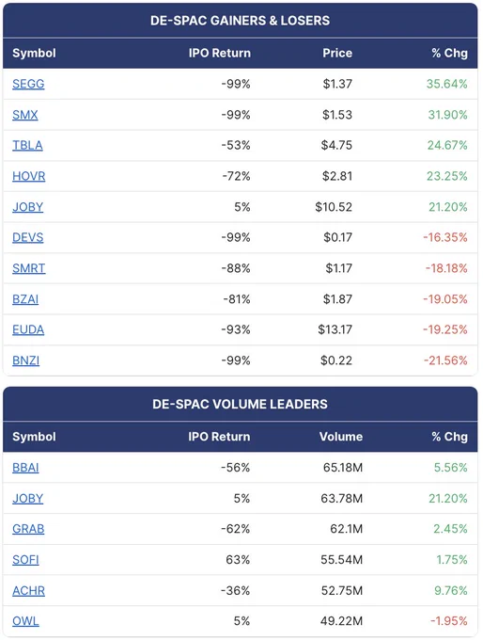Open the BZAI ticker link

25,299
